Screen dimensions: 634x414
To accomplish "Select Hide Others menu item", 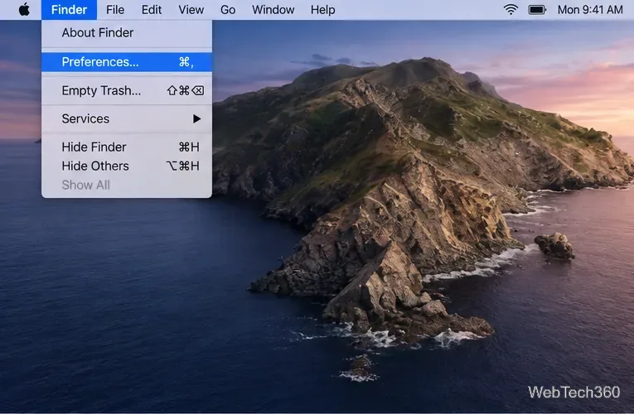I will coord(127,166).
